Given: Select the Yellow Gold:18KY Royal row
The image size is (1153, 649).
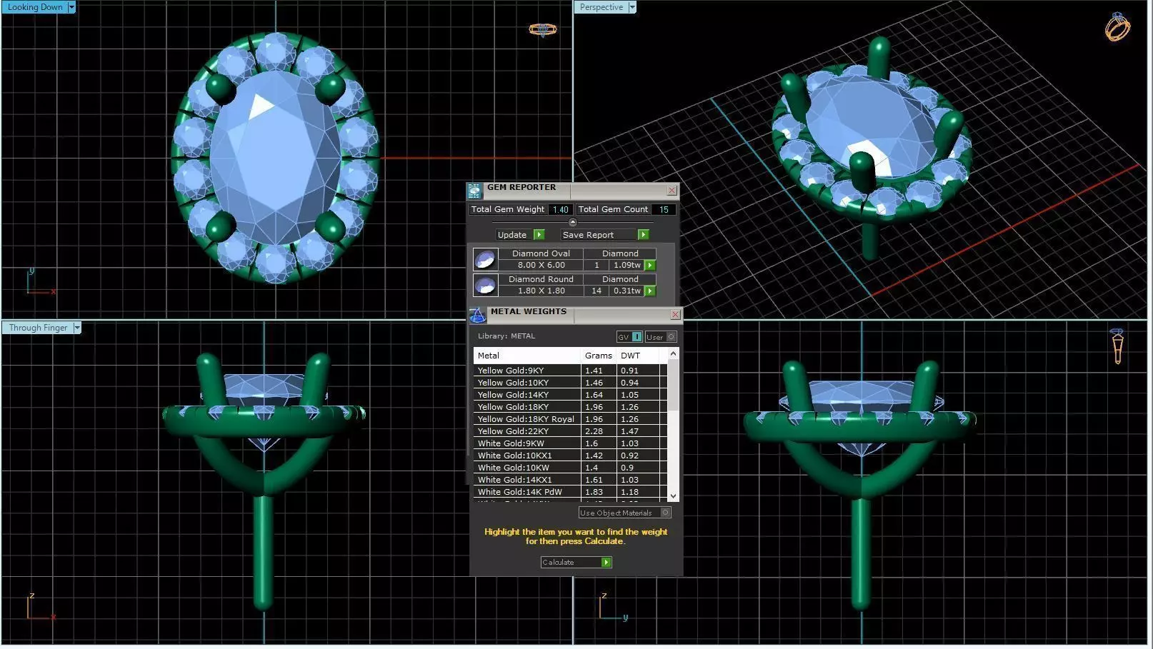Looking at the screenshot, I should pos(570,419).
